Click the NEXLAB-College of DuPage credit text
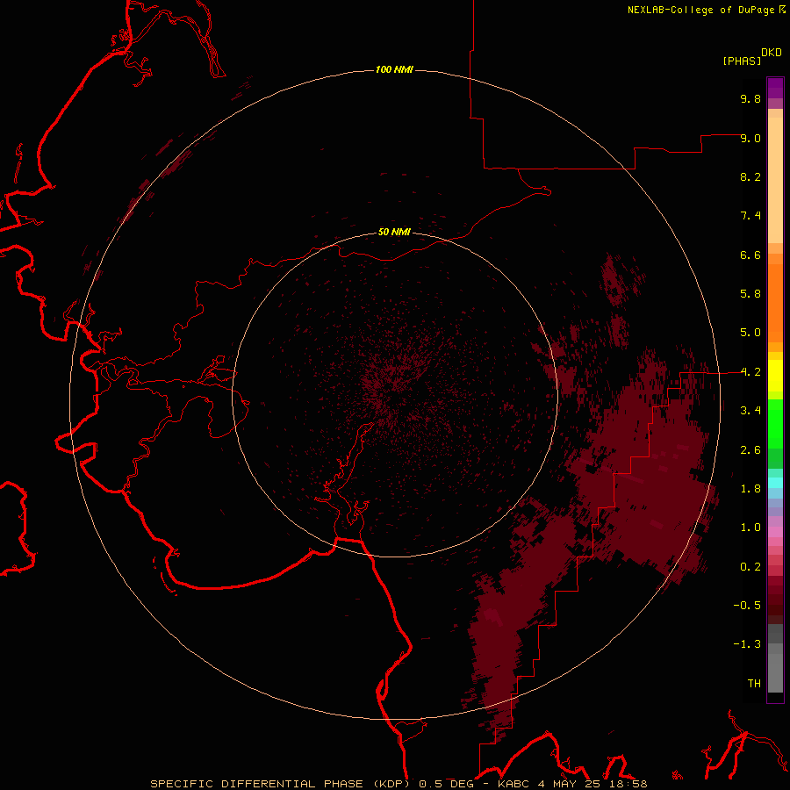This screenshot has width=790, height=790. click(700, 10)
